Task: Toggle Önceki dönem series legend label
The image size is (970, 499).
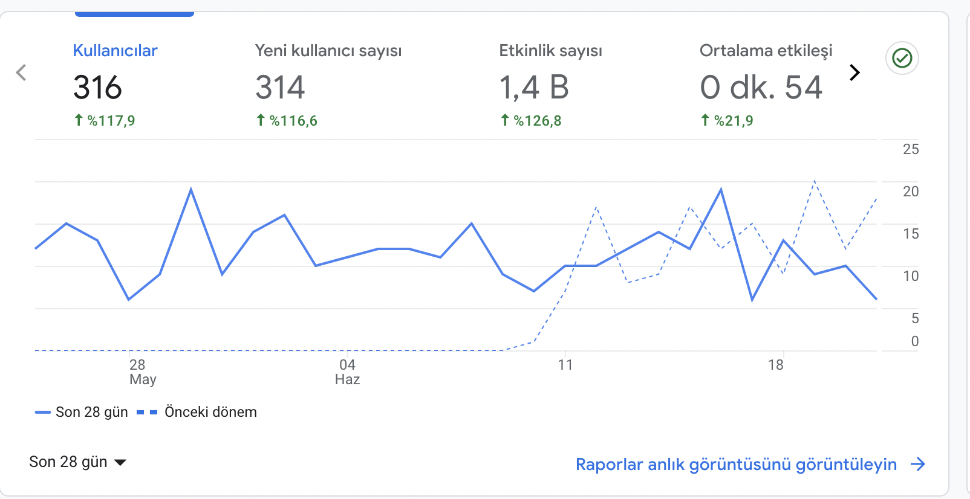Action: (x=210, y=412)
